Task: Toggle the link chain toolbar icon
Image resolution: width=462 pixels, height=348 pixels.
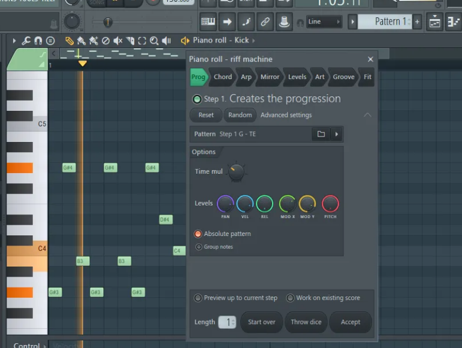Action: coord(265,22)
